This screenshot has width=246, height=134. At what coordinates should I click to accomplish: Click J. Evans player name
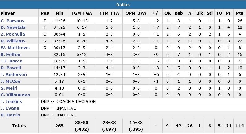[10, 108]
